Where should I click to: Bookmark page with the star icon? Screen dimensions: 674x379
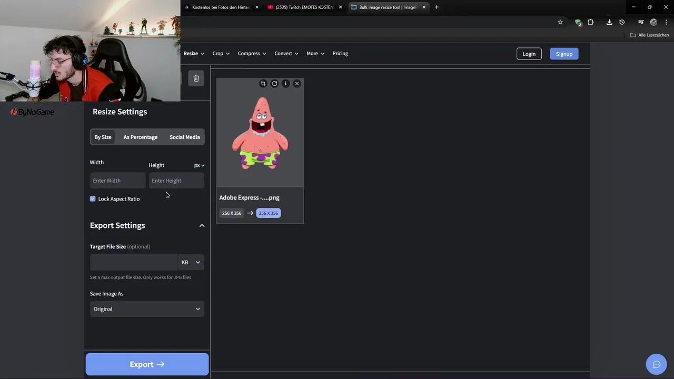(560, 22)
